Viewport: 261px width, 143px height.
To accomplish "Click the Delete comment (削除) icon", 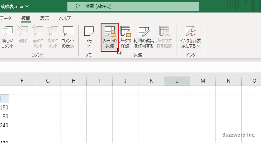I will [23, 37].
